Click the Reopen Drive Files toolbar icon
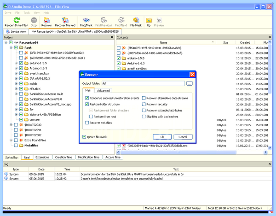Screen dimensions: 276x216 17,20
